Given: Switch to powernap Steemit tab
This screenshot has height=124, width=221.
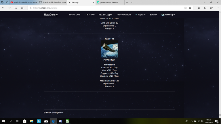Looking at the screenshot, I should tap(110, 2).
